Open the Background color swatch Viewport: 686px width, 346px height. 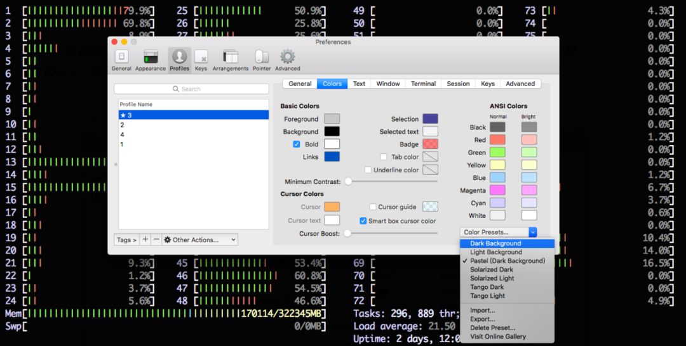pyautogui.click(x=332, y=131)
